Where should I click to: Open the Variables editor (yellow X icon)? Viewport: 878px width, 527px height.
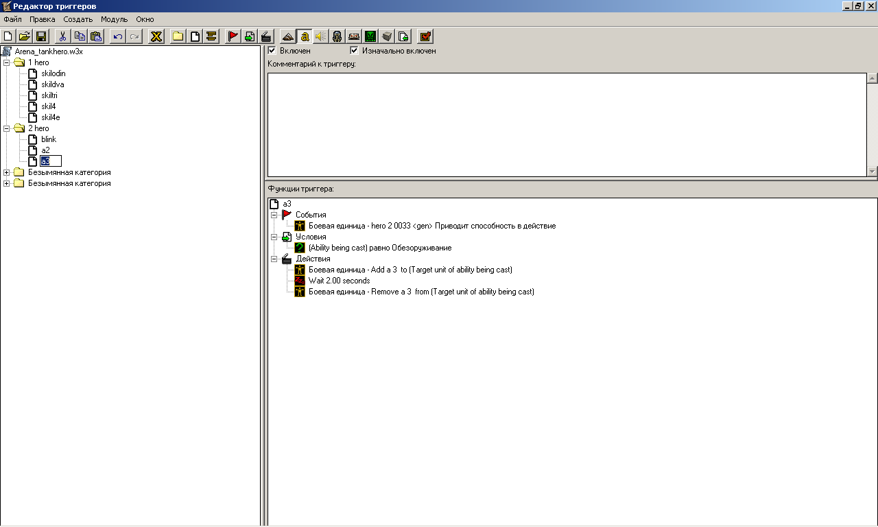tap(156, 36)
